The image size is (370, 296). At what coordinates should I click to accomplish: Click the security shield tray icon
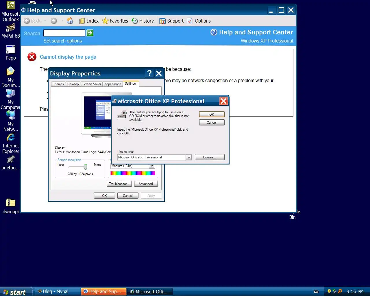tap(329, 291)
